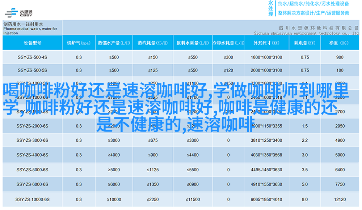Click the 制药用水一注射用水 title

pyautogui.click(x=23, y=24)
